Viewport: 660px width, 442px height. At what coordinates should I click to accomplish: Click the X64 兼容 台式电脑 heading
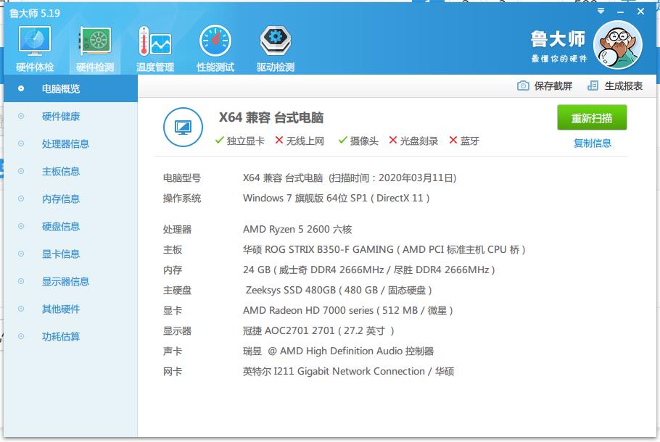[271, 117]
